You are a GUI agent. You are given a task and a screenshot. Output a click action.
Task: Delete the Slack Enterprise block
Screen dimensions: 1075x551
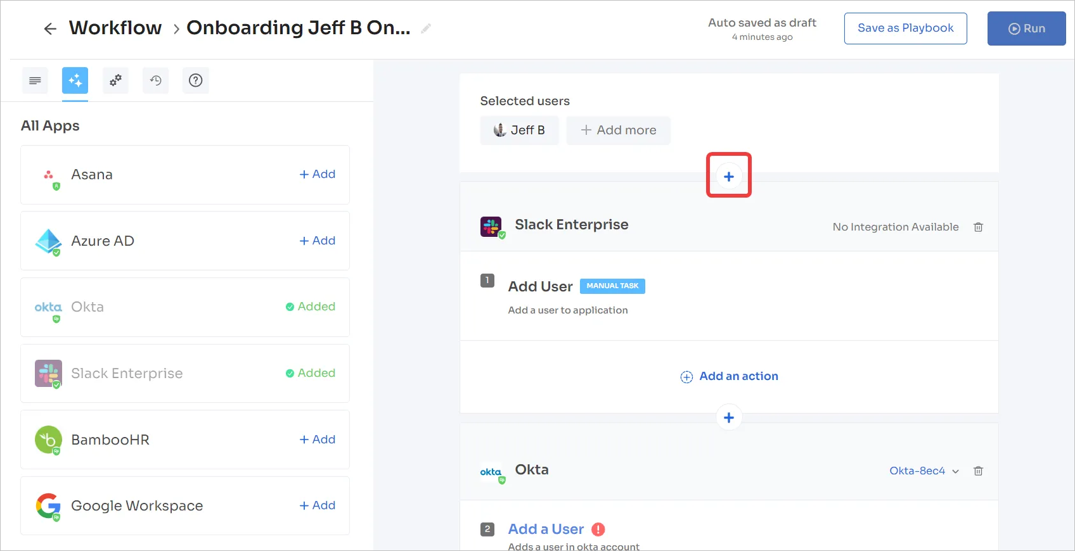coord(979,227)
